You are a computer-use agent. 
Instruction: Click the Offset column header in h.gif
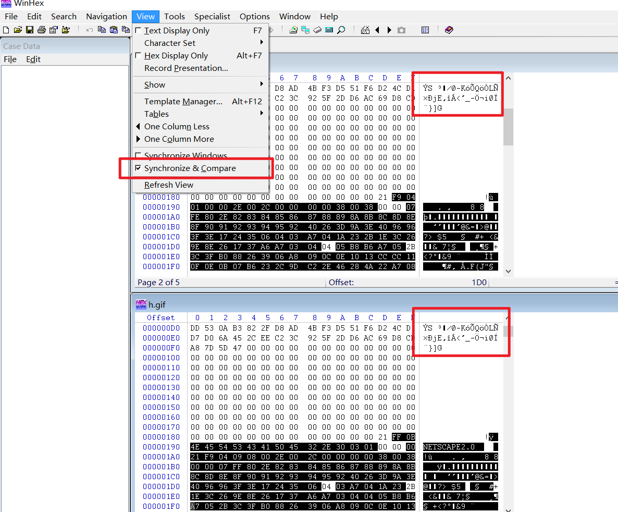point(161,318)
